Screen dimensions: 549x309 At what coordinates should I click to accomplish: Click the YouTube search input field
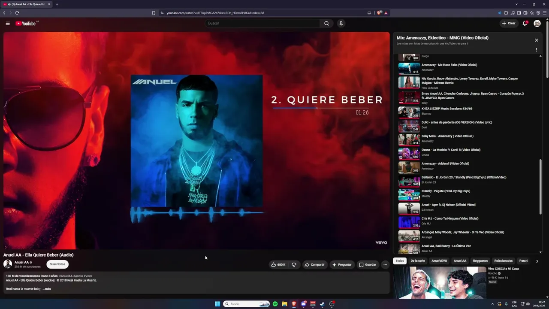(x=262, y=23)
